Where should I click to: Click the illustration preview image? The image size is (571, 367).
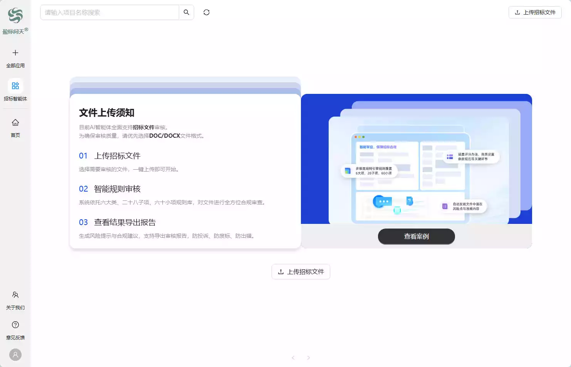[416, 159]
